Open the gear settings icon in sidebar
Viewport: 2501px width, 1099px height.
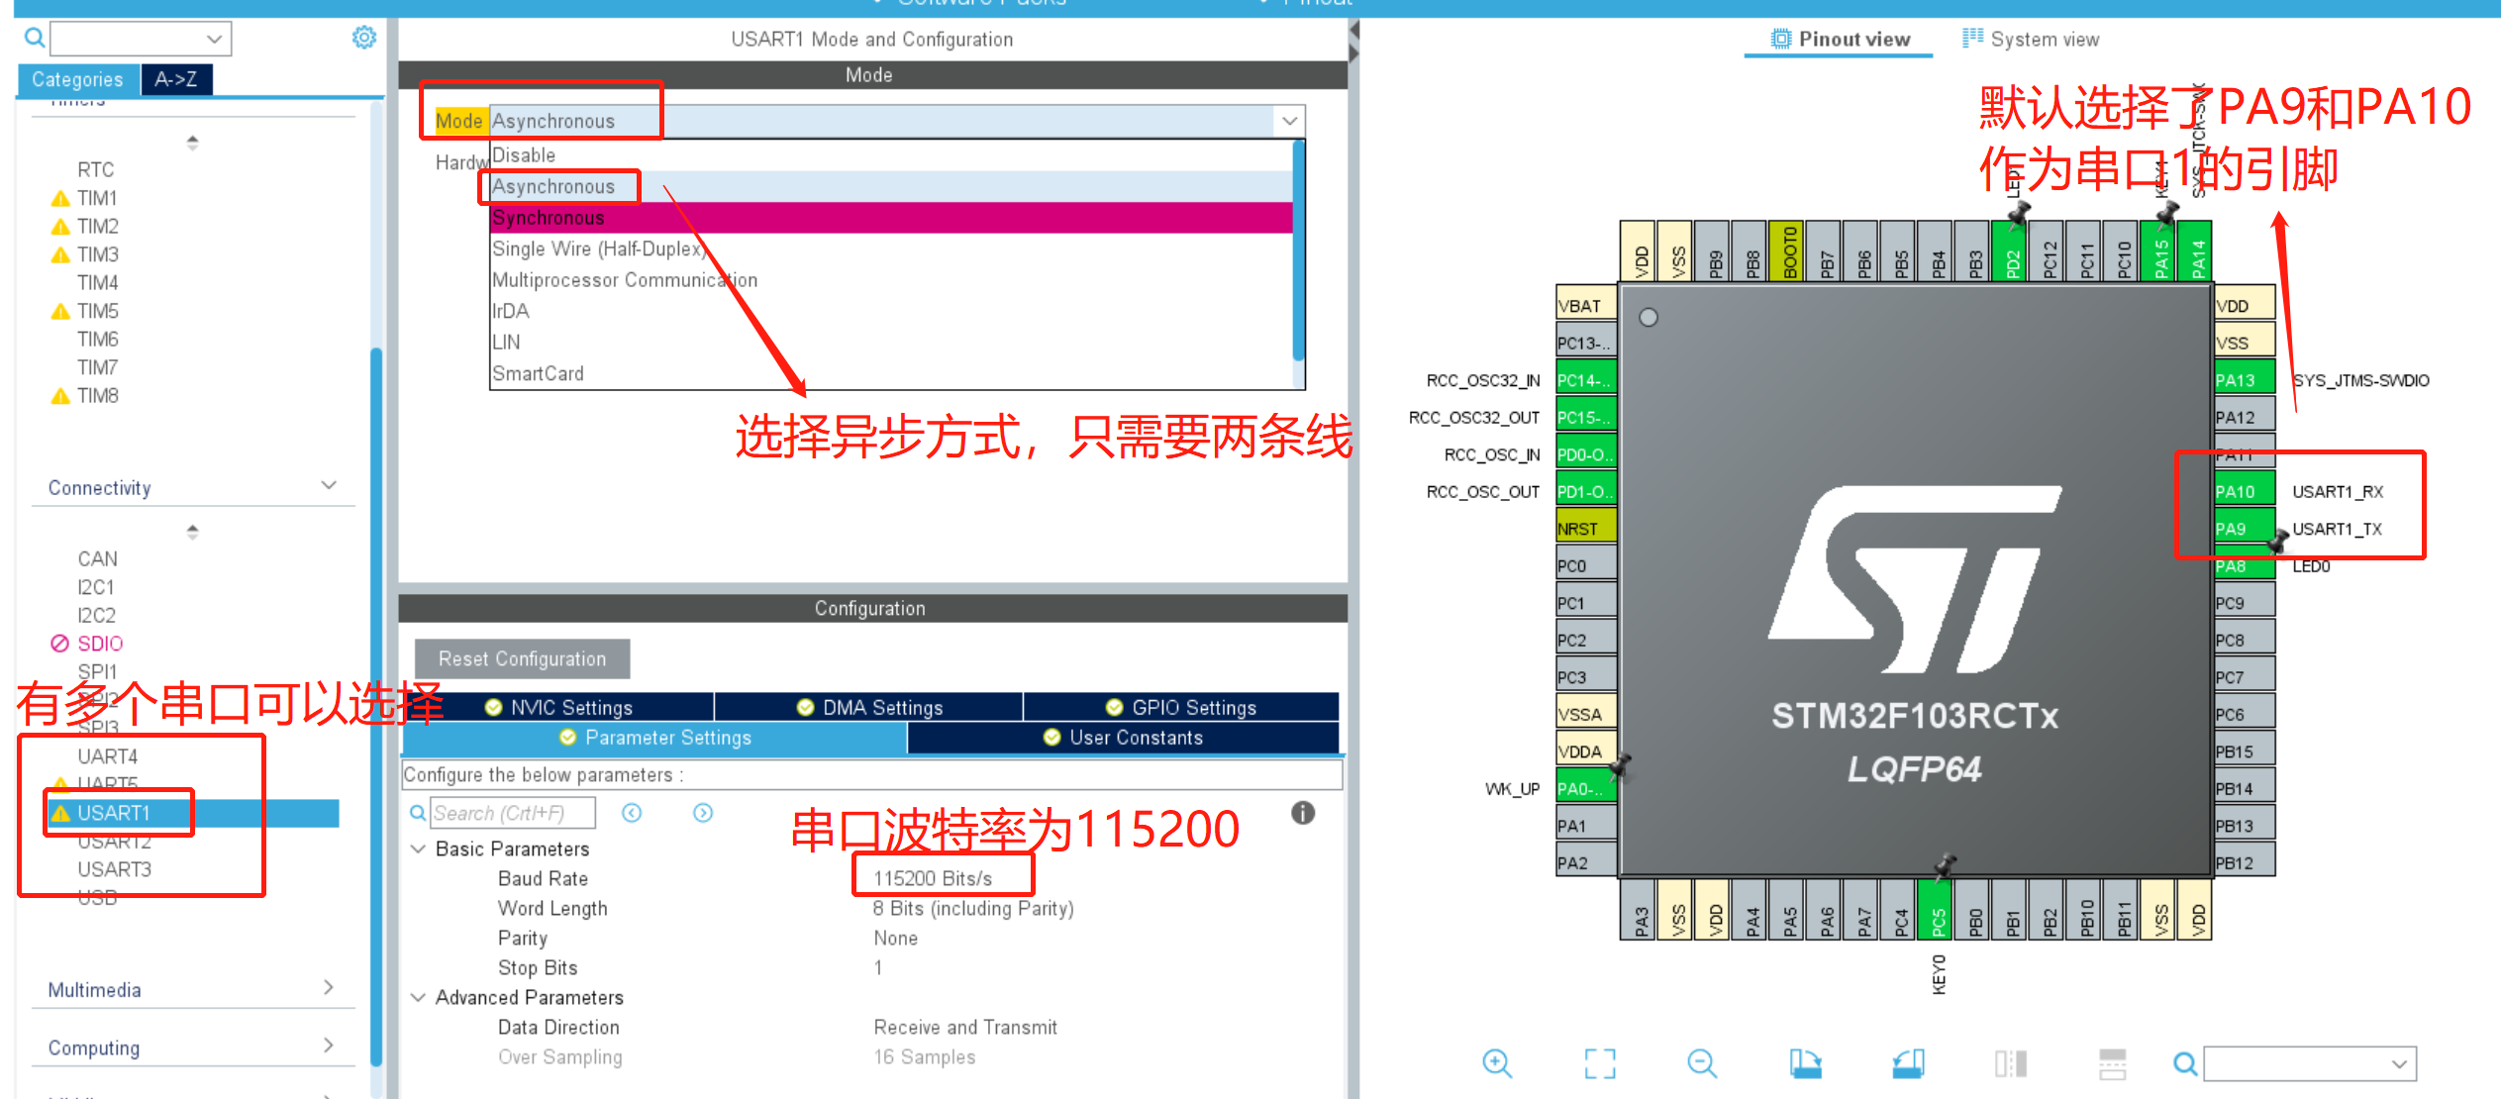point(364,38)
